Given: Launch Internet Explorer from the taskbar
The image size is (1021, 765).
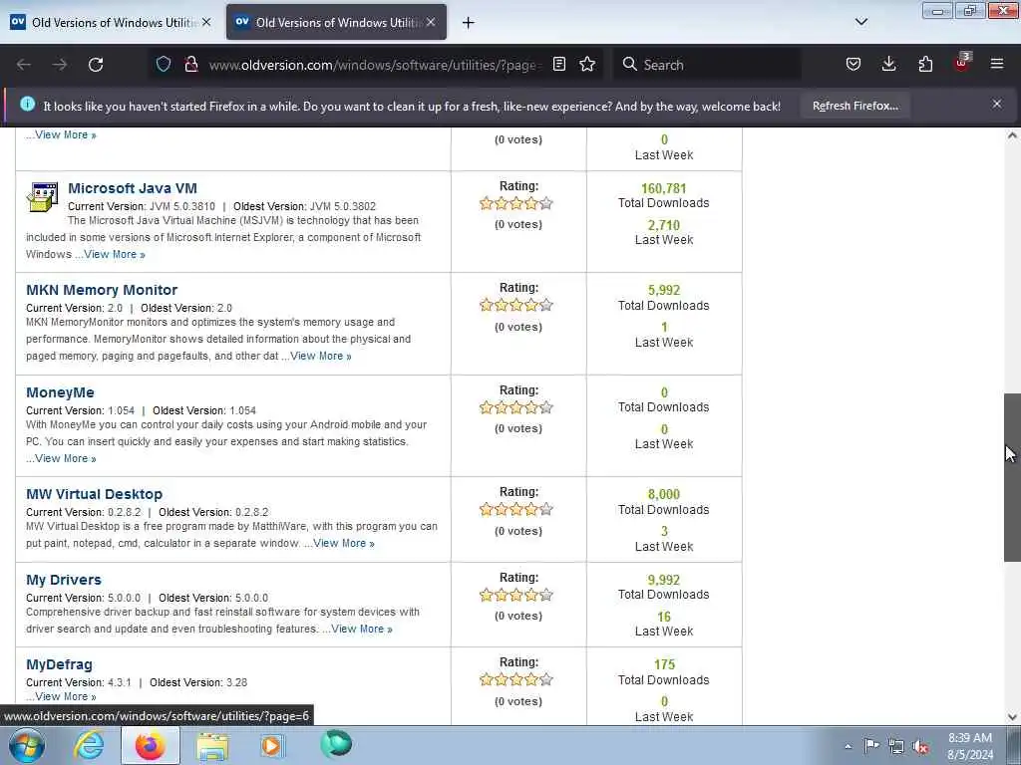Looking at the screenshot, I should 89,745.
